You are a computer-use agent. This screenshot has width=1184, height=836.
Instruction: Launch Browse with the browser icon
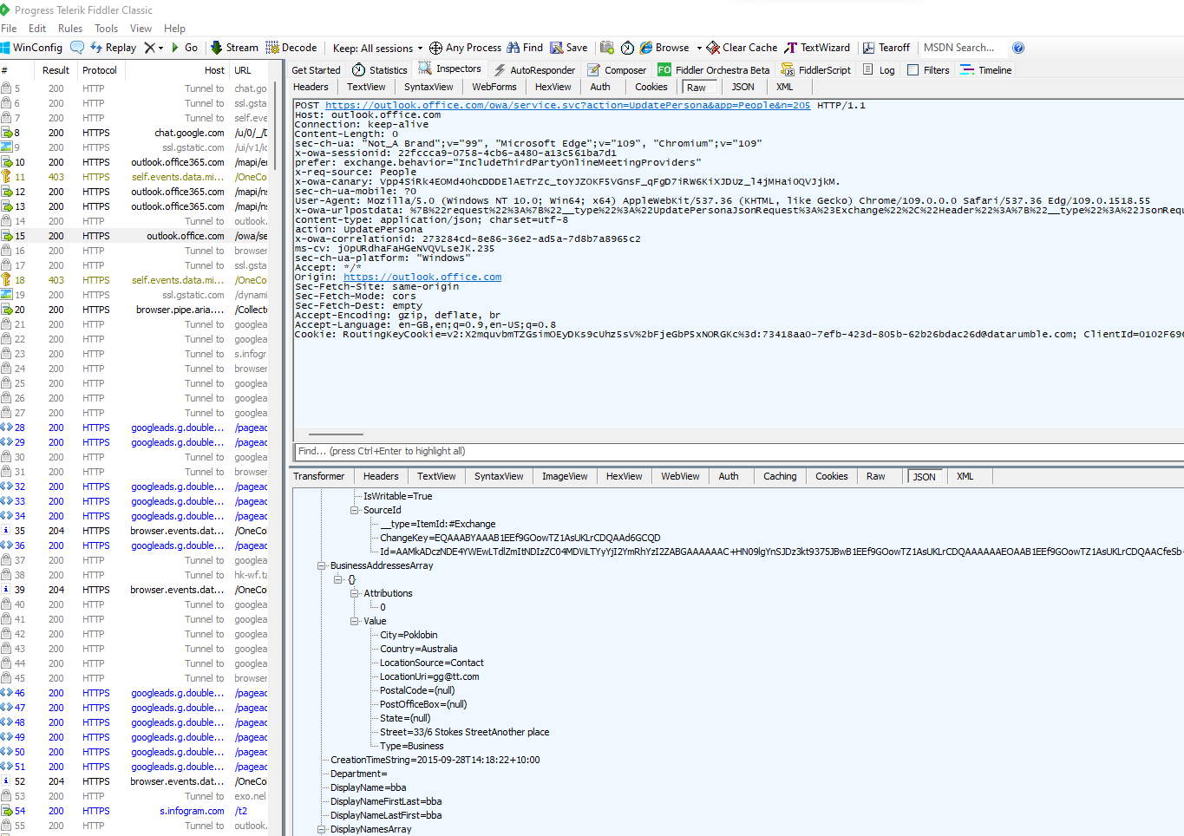[x=664, y=48]
